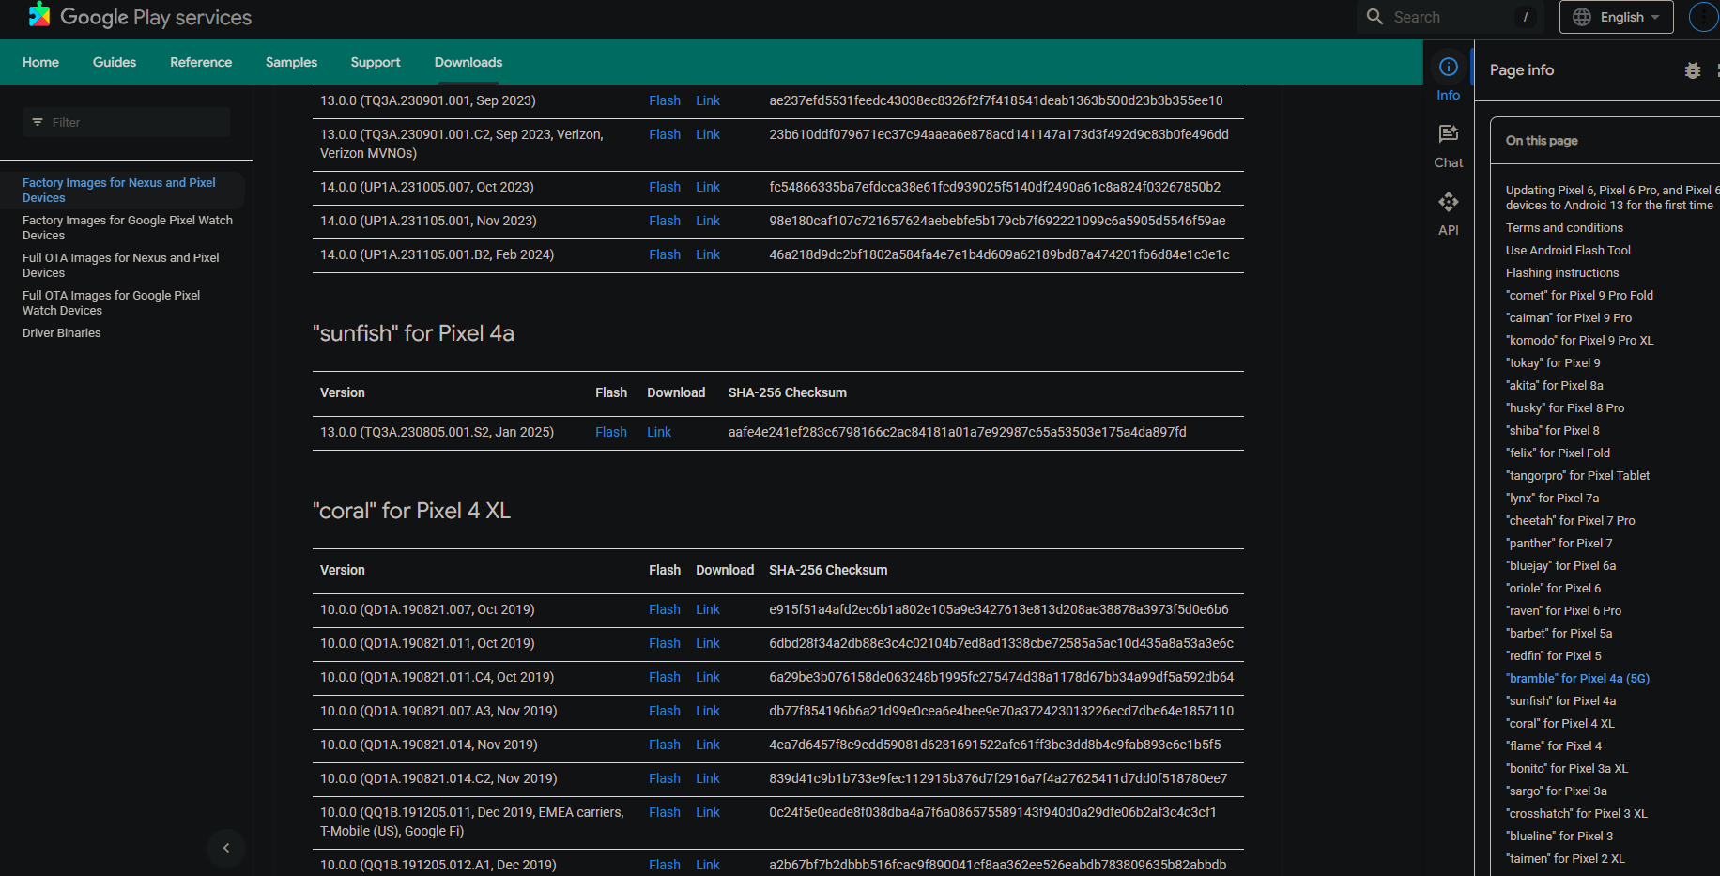Click the filter icon in the sidebar
The height and width of the screenshot is (876, 1720).
(x=38, y=122)
